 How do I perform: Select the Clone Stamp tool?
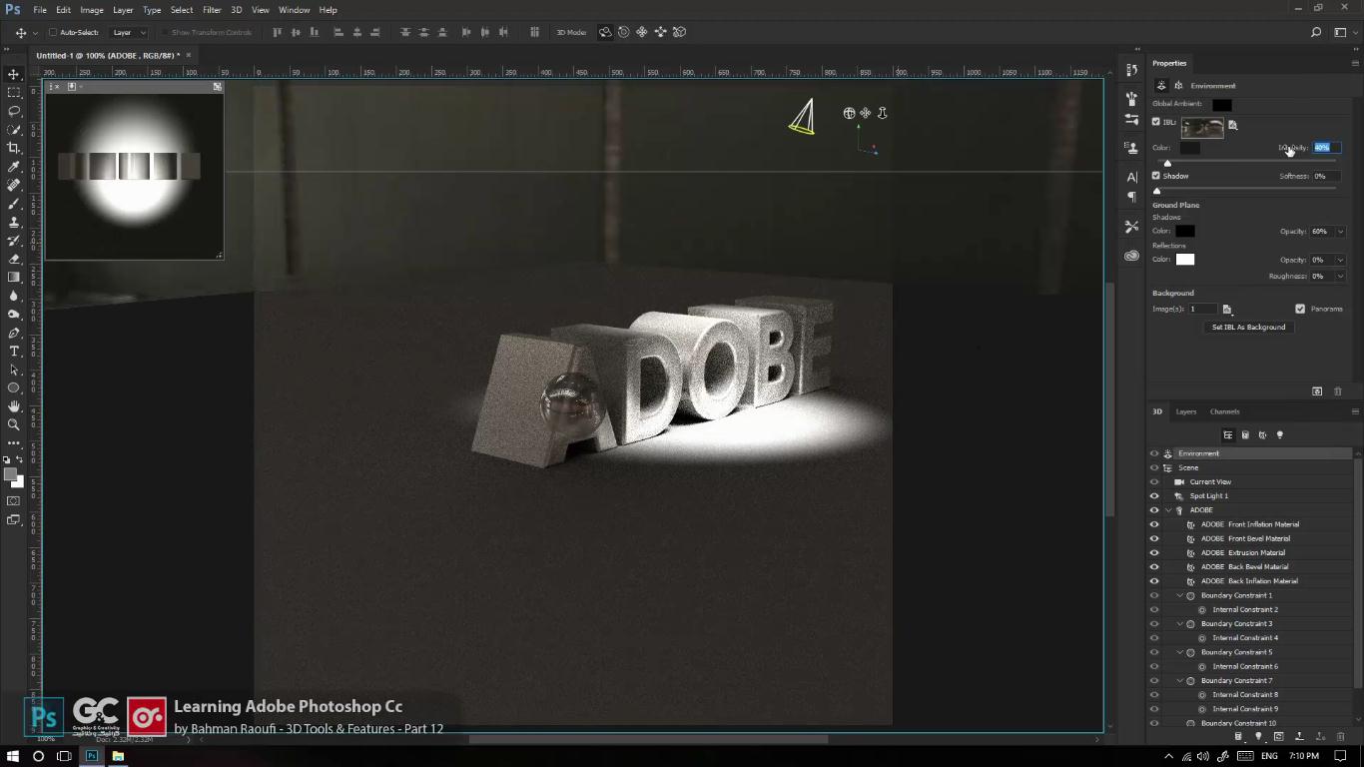tap(14, 222)
